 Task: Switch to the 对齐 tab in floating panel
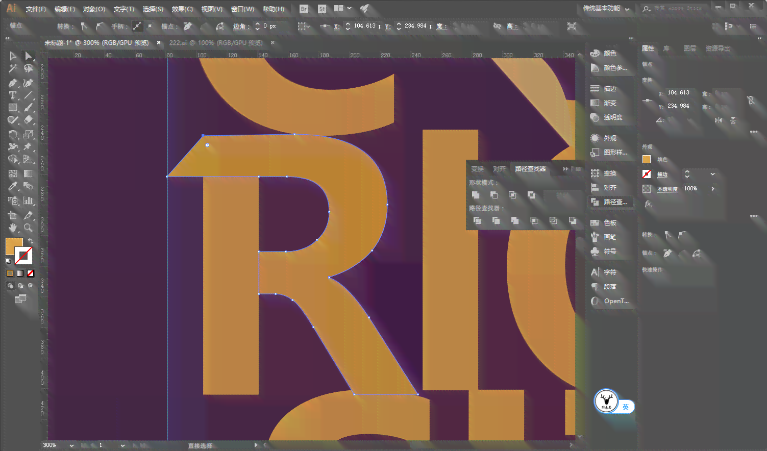click(x=499, y=169)
